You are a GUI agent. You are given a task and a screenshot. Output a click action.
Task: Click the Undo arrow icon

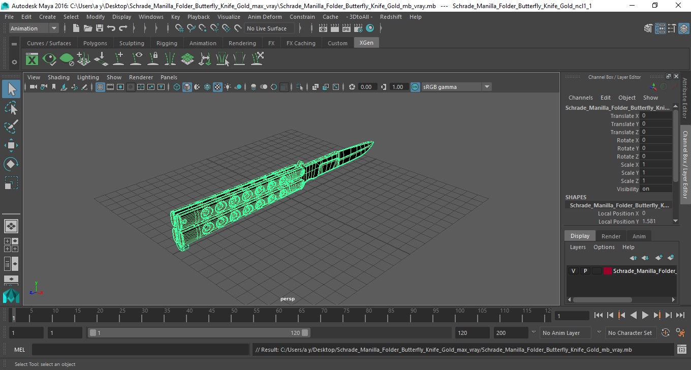pyautogui.click(x=111, y=28)
